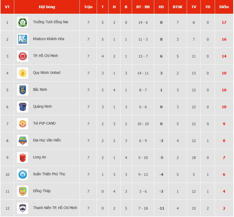Select the Quy Nhơn United team name
This screenshot has height=217, width=234.
pos(46,73)
